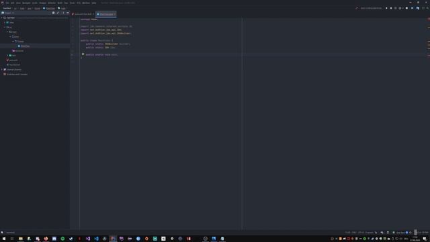Select pom.xml in the project tree
The width and height of the screenshot is (430, 242).
(12, 60)
